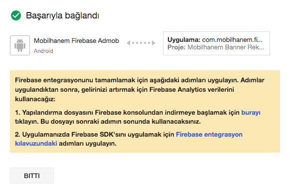Click the 'Proje: Mobilhanem Banner Rek...' line
Screen dimensions: 292x193
[216, 47]
